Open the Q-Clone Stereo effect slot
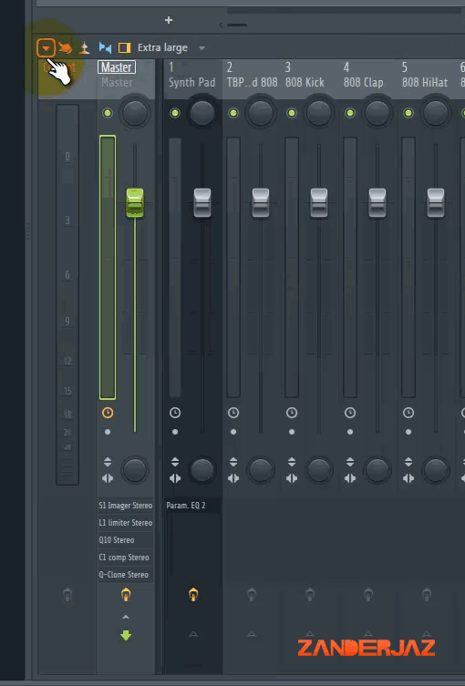Image resolution: width=465 pixels, height=686 pixels. click(x=126, y=575)
